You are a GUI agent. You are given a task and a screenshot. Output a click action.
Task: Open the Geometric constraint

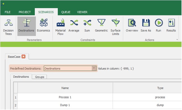click(101, 26)
